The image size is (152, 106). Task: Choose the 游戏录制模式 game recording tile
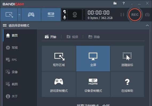[59, 84]
